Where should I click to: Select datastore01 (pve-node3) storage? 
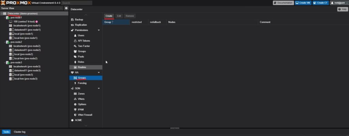[27, 70]
